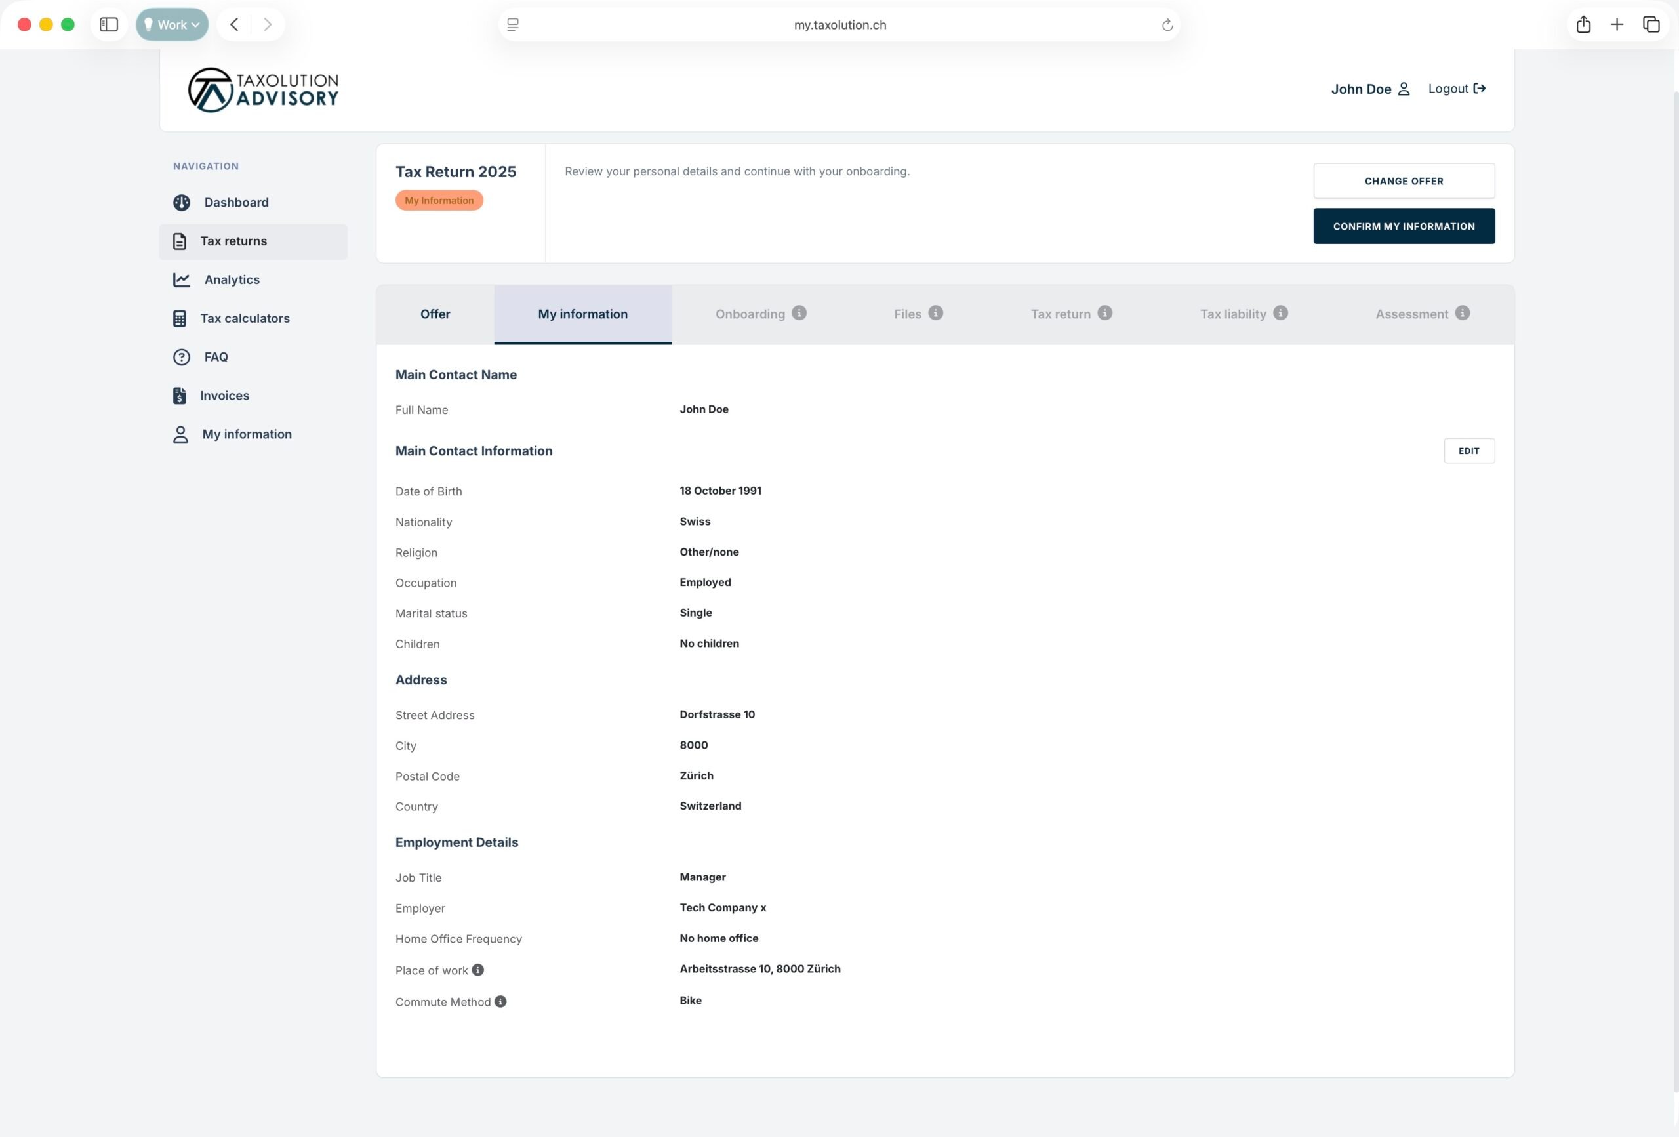Click the Change Offer button

(1403, 180)
